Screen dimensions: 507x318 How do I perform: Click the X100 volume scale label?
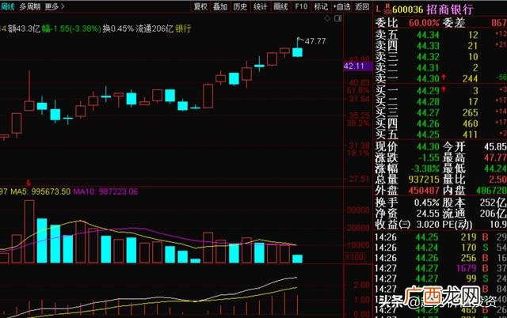pyautogui.click(x=354, y=257)
